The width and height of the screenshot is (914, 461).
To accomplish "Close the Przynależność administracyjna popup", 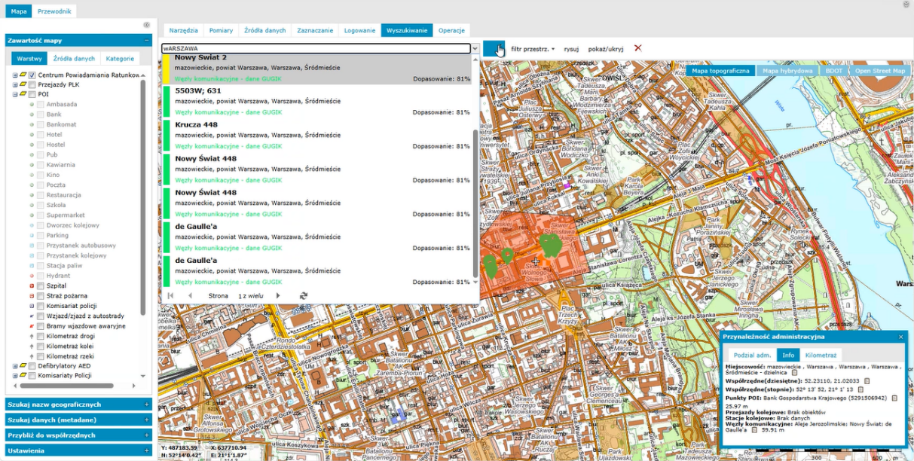I will click(x=900, y=337).
